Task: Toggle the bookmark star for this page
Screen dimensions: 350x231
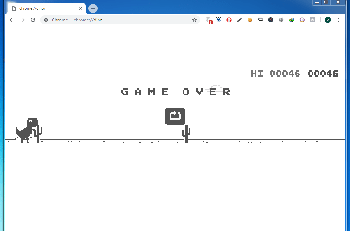Action: [x=194, y=20]
